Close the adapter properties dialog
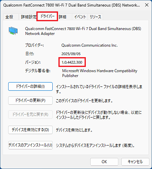Image resolution: width=152 pixels, height=169 pixels. click(x=147, y=5)
